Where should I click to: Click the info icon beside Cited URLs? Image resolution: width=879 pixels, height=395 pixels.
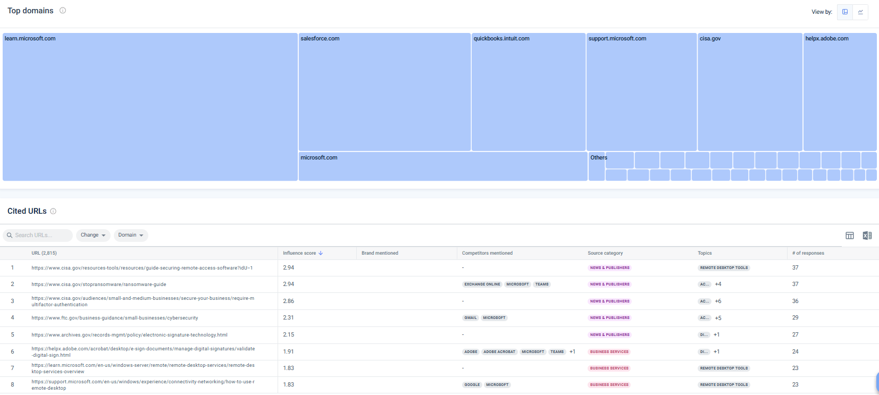pos(53,211)
